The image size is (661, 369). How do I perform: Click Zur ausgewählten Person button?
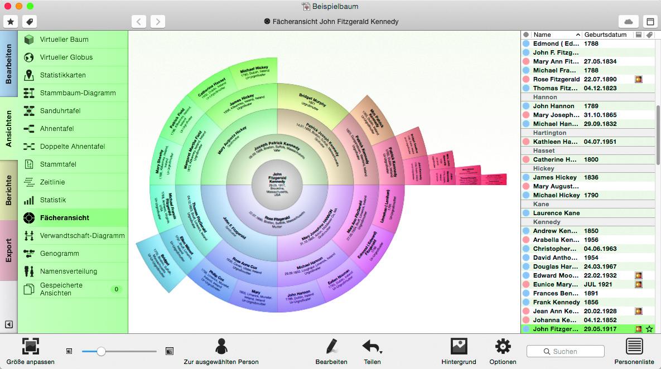[x=221, y=351]
